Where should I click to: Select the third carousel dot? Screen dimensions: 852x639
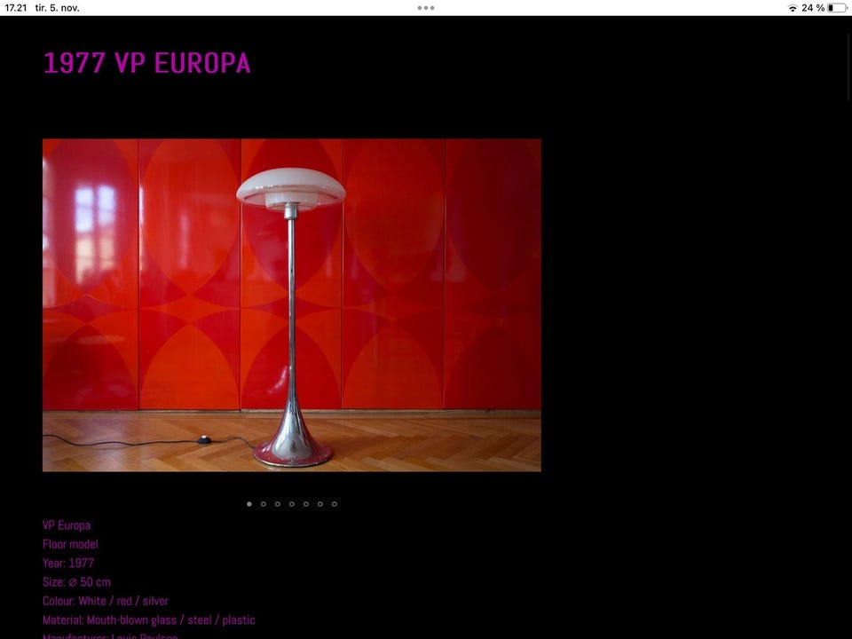[278, 504]
